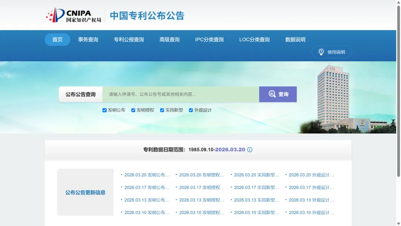Toggle the 实用新型 checkbox
This screenshot has height=226, width=401.
point(162,110)
